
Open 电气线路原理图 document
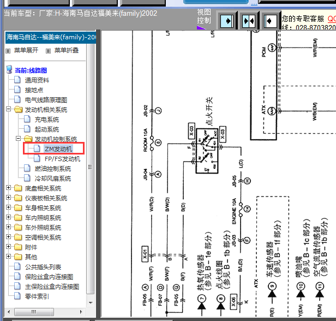click(x=46, y=100)
